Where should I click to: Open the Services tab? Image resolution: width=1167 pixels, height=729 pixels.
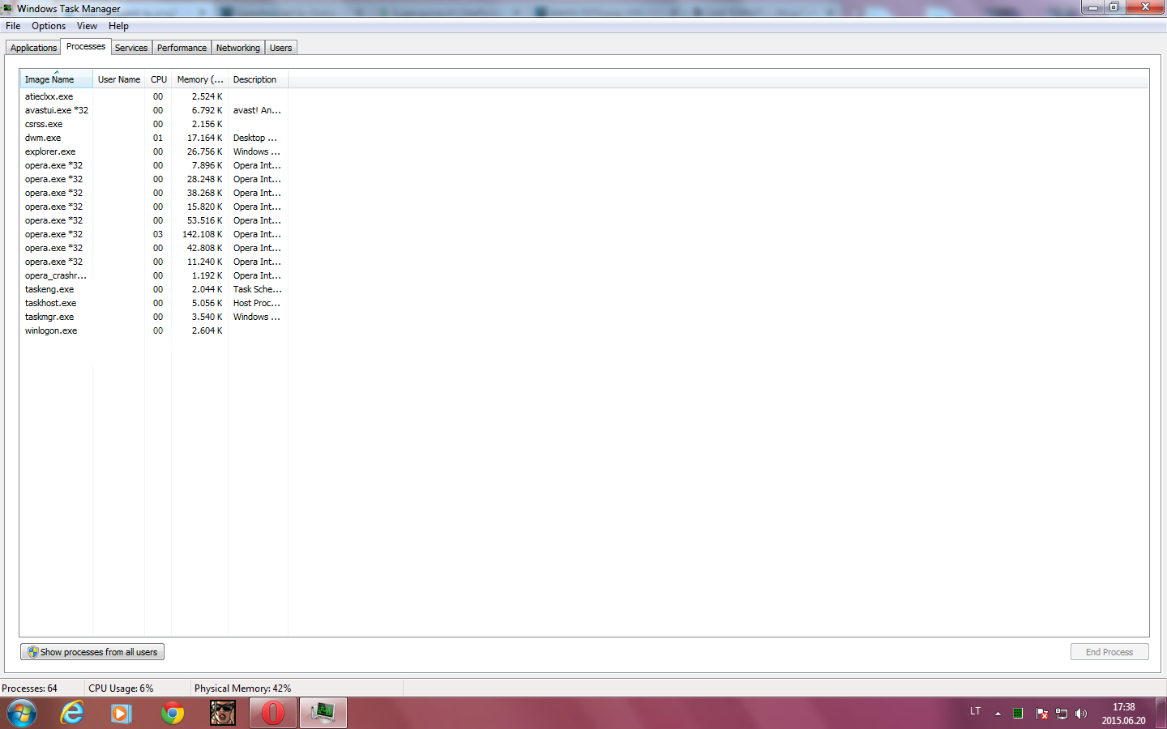(x=131, y=48)
